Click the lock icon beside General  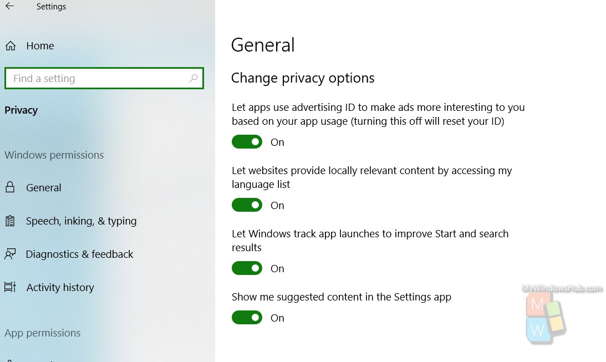coord(10,187)
